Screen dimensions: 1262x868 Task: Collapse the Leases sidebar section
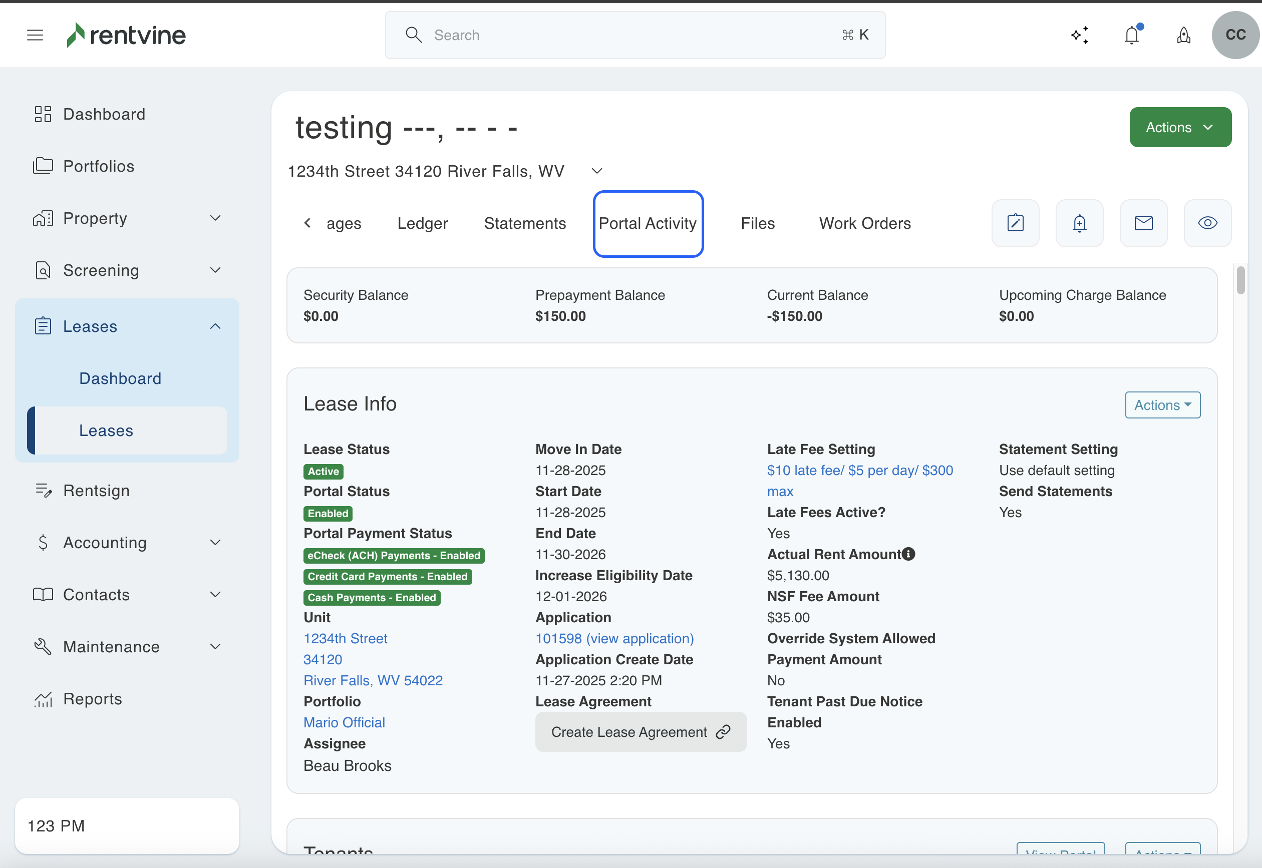(215, 326)
